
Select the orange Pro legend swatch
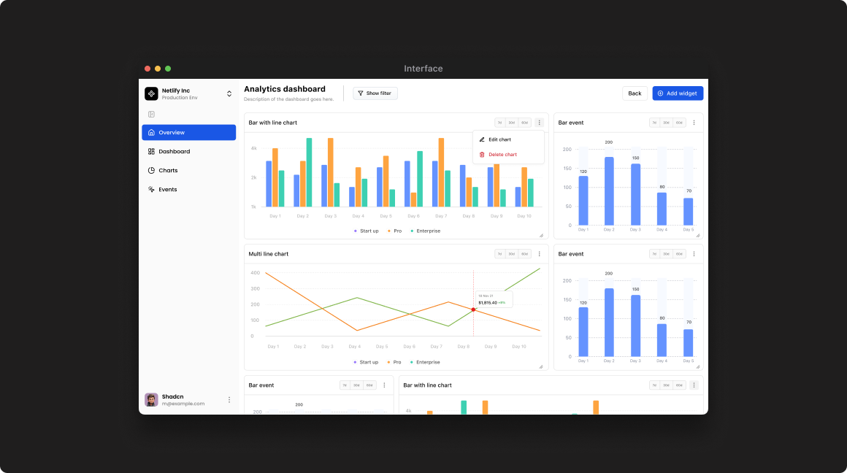tap(388, 231)
